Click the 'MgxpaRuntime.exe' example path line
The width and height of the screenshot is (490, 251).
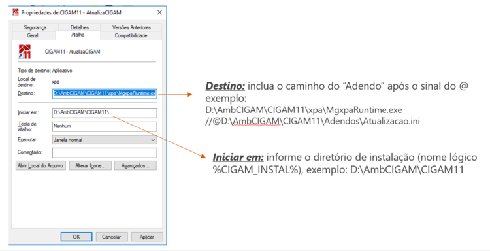click(304, 110)
